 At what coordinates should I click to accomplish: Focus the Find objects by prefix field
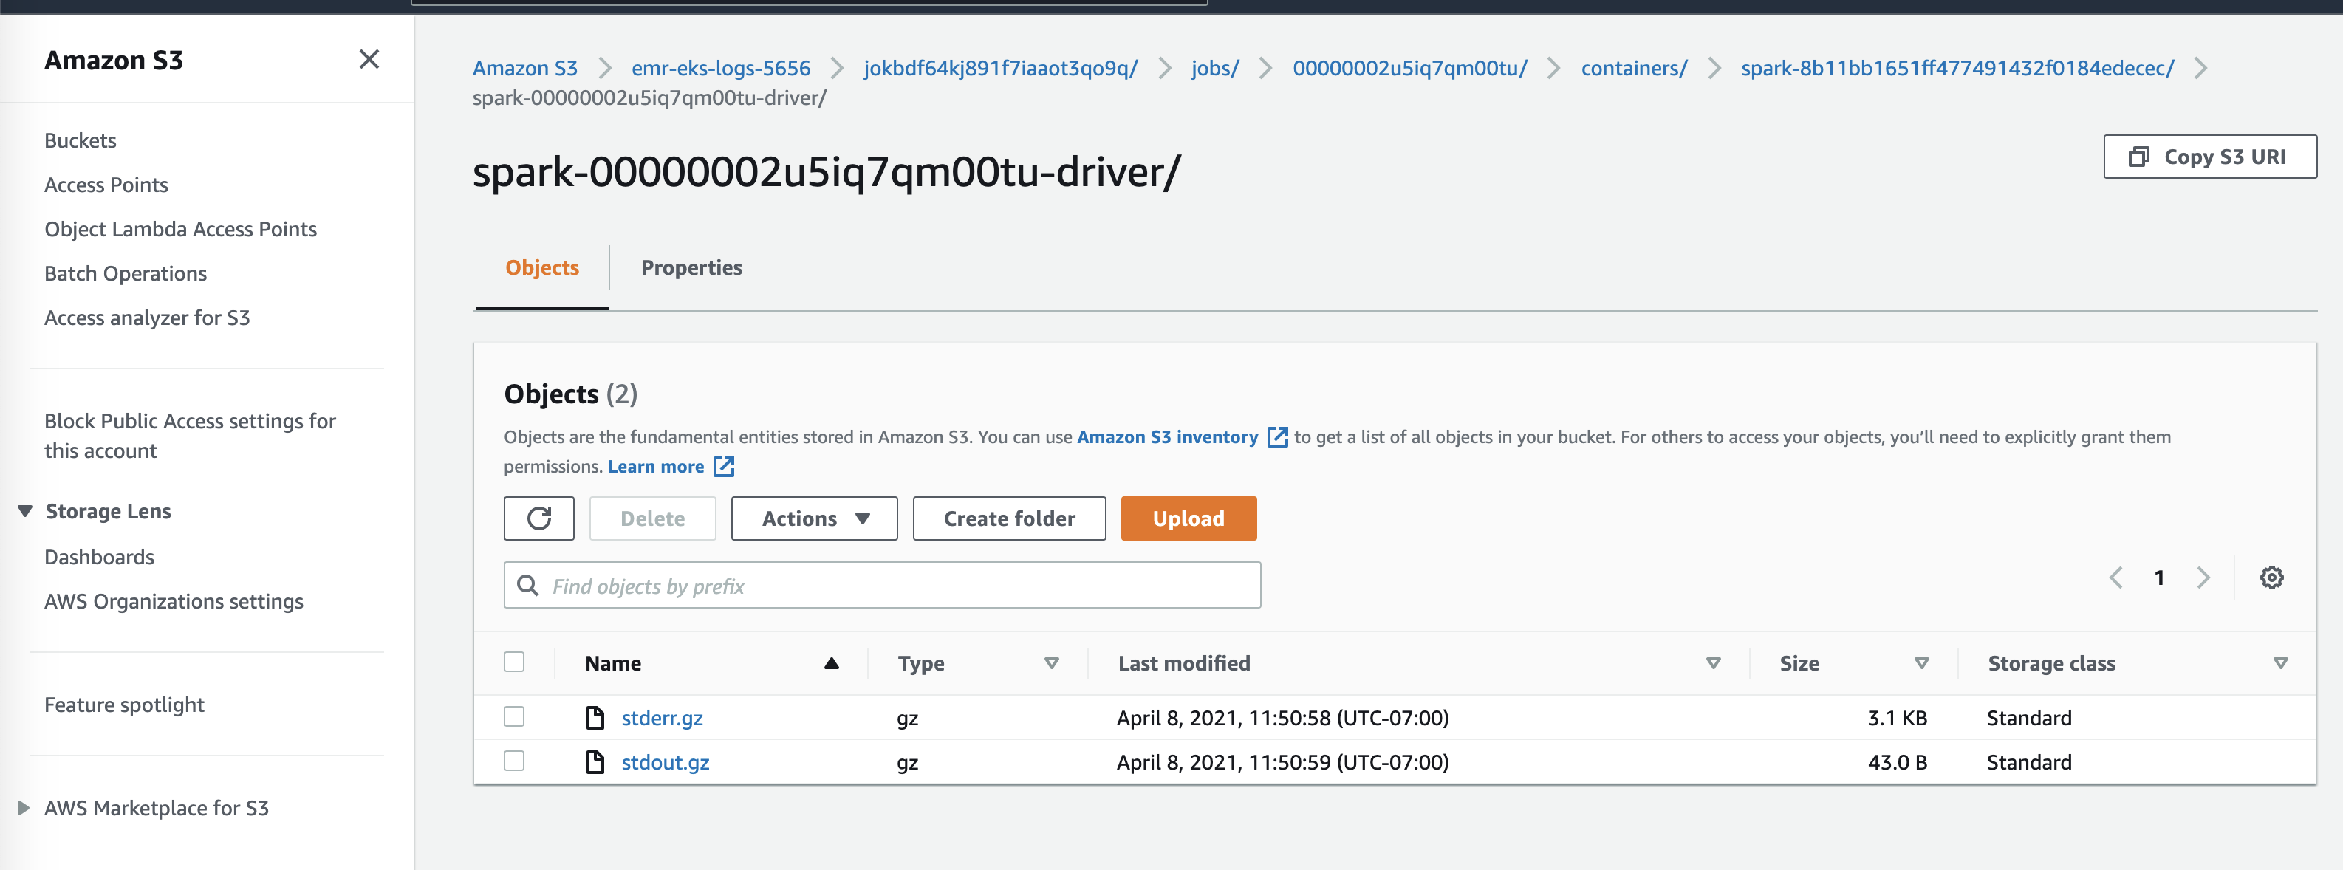[881, 586]
